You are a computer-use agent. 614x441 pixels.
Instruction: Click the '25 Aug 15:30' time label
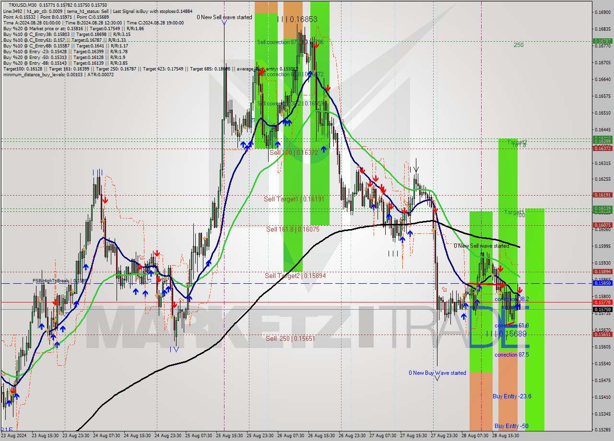tap(229, 436)
